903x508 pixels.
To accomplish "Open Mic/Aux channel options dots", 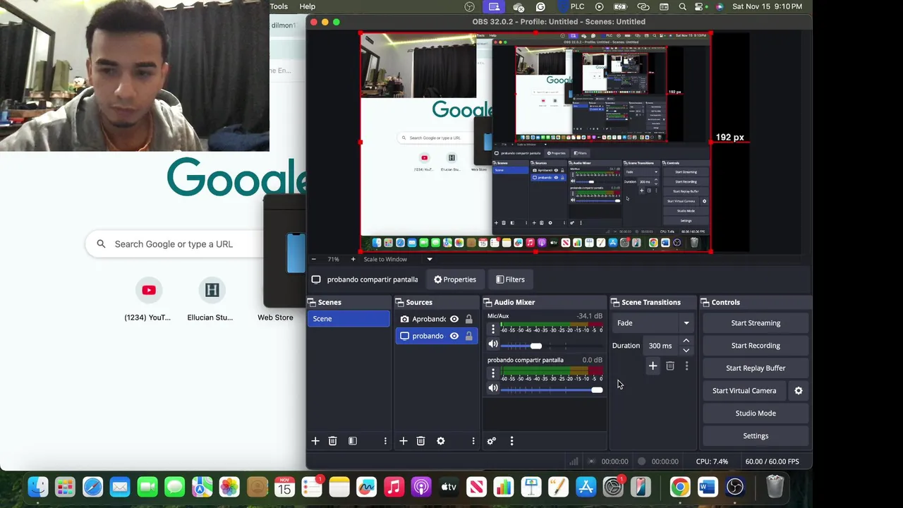I will click(x=493, y=329).
